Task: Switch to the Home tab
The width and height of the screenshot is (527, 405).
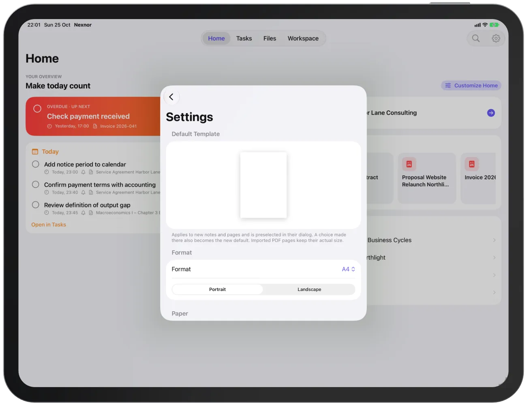Action: click(x=216, y=38)
